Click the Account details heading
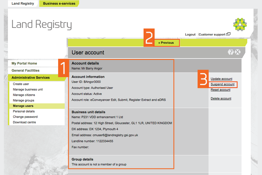The height and width of the screenshot is (175, 262). (85, 63)
